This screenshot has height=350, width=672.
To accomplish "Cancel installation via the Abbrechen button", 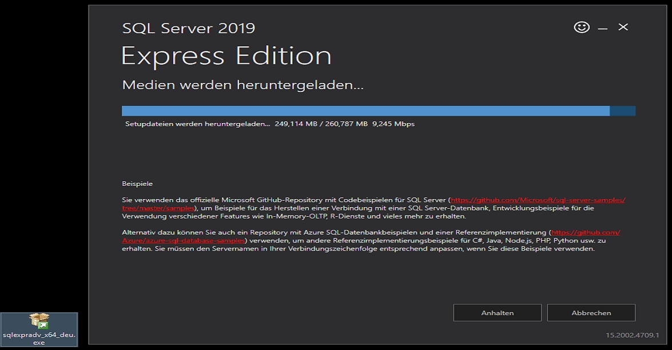I will [x=591, y=312].
